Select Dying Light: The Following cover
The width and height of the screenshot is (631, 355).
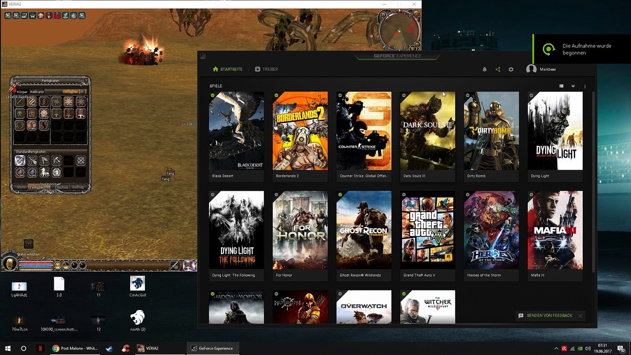click(x=236, y=230)
